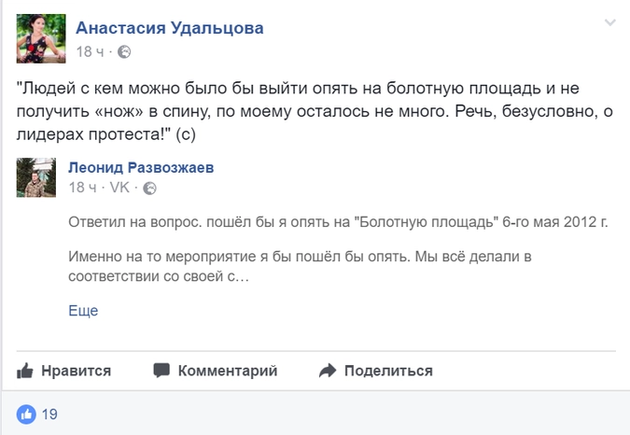630x435 pixels.
Task: Click the share arrow icon beside Поделиться
Action: pyautogui.click(x=327, y=372)
